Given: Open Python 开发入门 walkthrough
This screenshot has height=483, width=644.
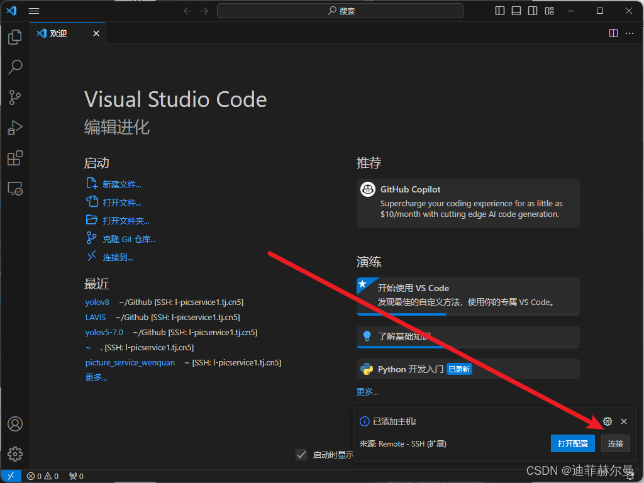Looking at the screenshot, I should (468, 369).
